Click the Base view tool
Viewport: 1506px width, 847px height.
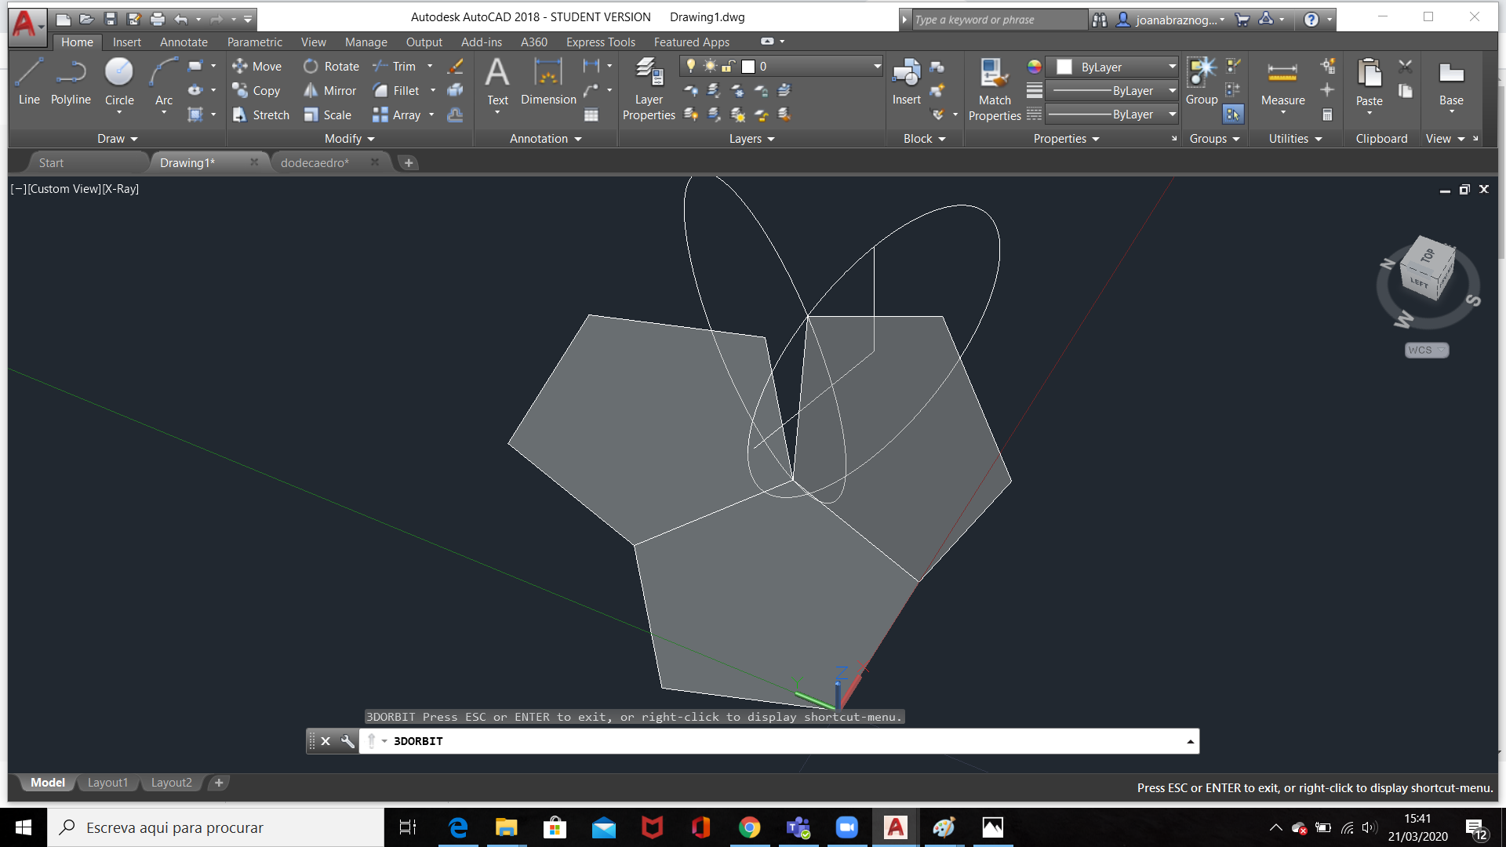pyautogui.click(x=1451, y=83)
